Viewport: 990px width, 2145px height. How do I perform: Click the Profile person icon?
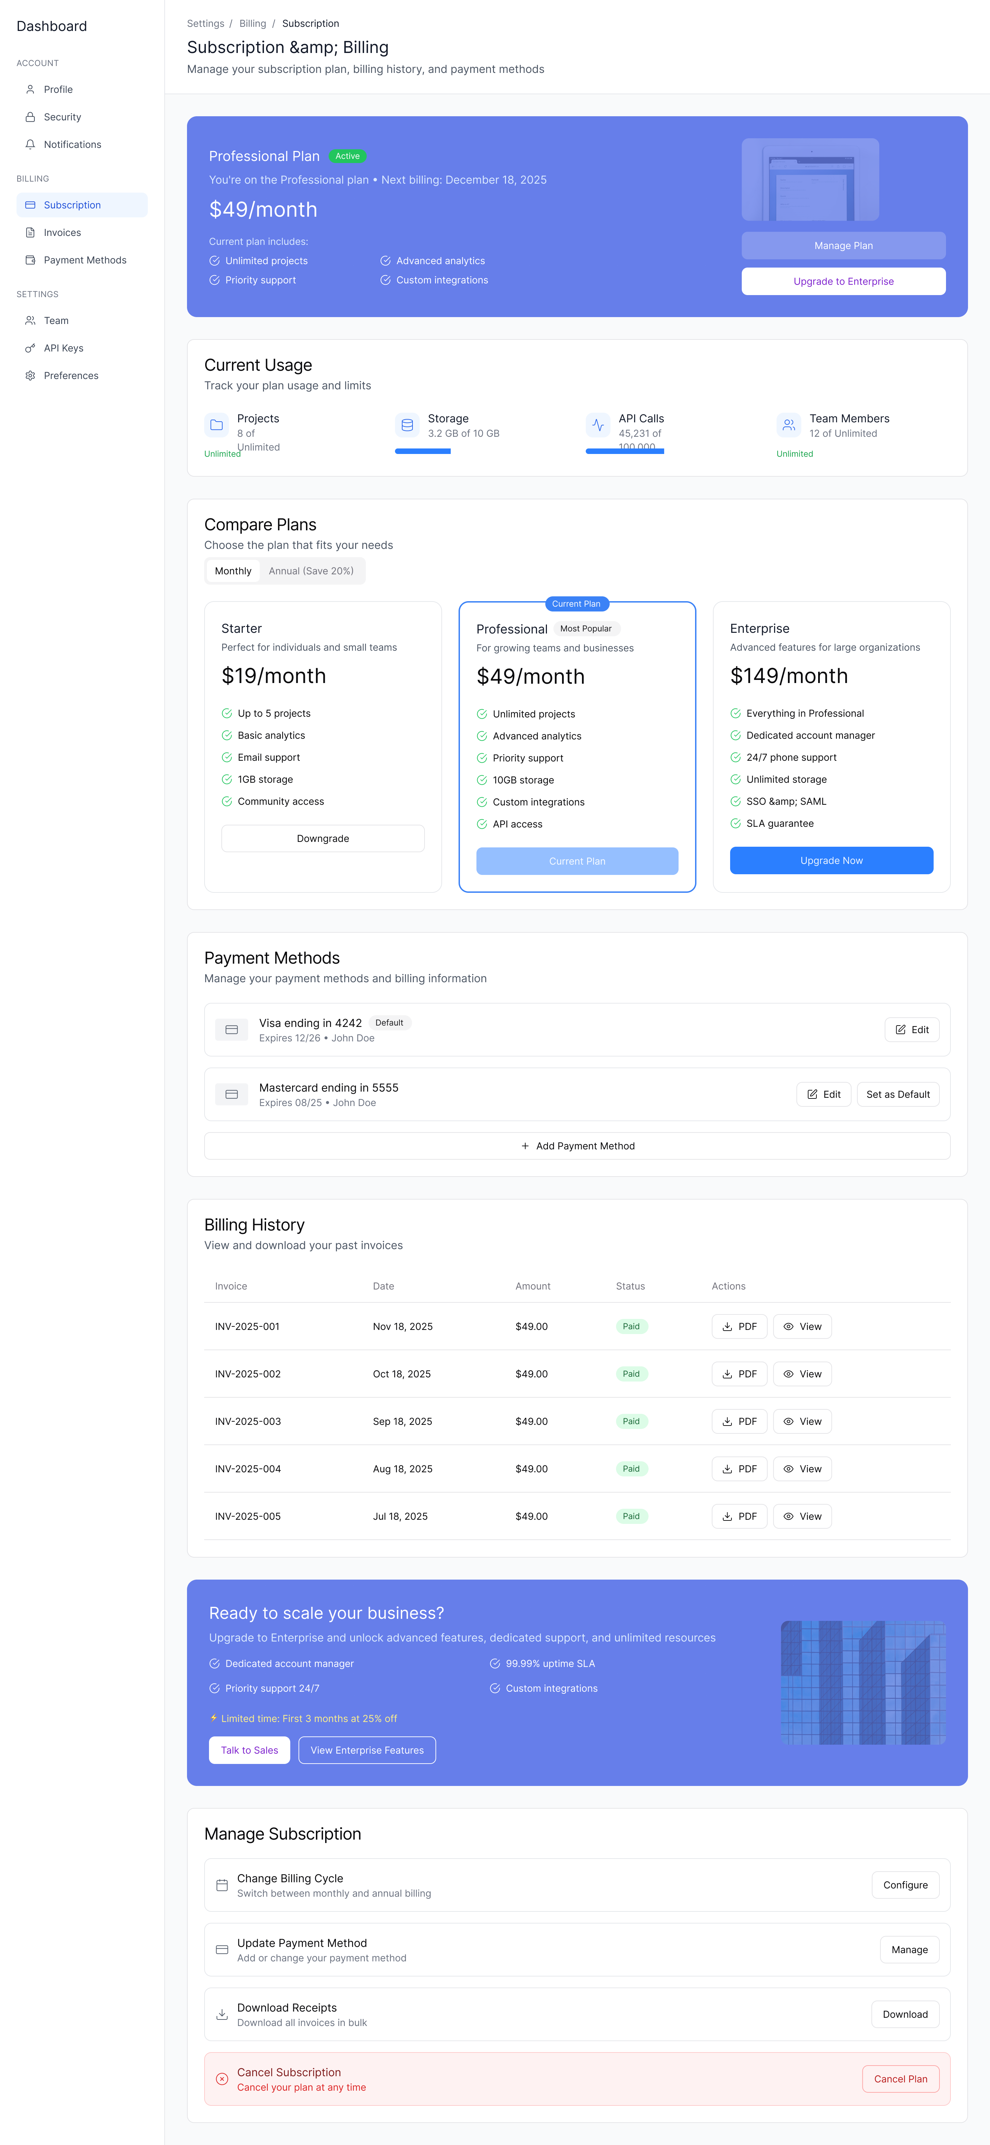[x=31, y=89]
